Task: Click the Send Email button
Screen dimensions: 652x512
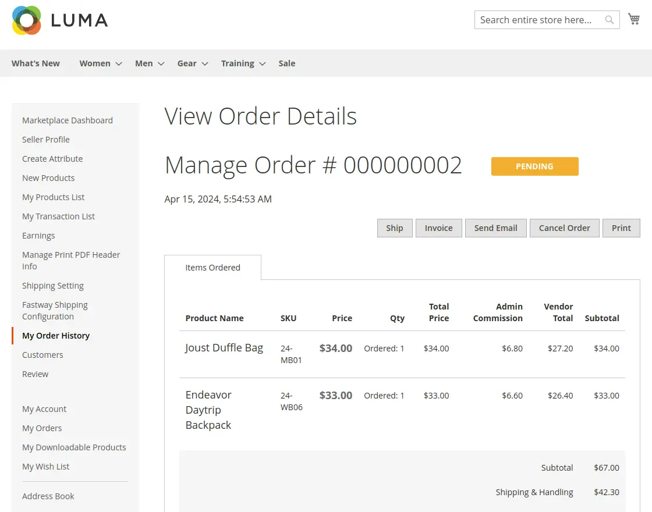Action: [x=496, y=228]
